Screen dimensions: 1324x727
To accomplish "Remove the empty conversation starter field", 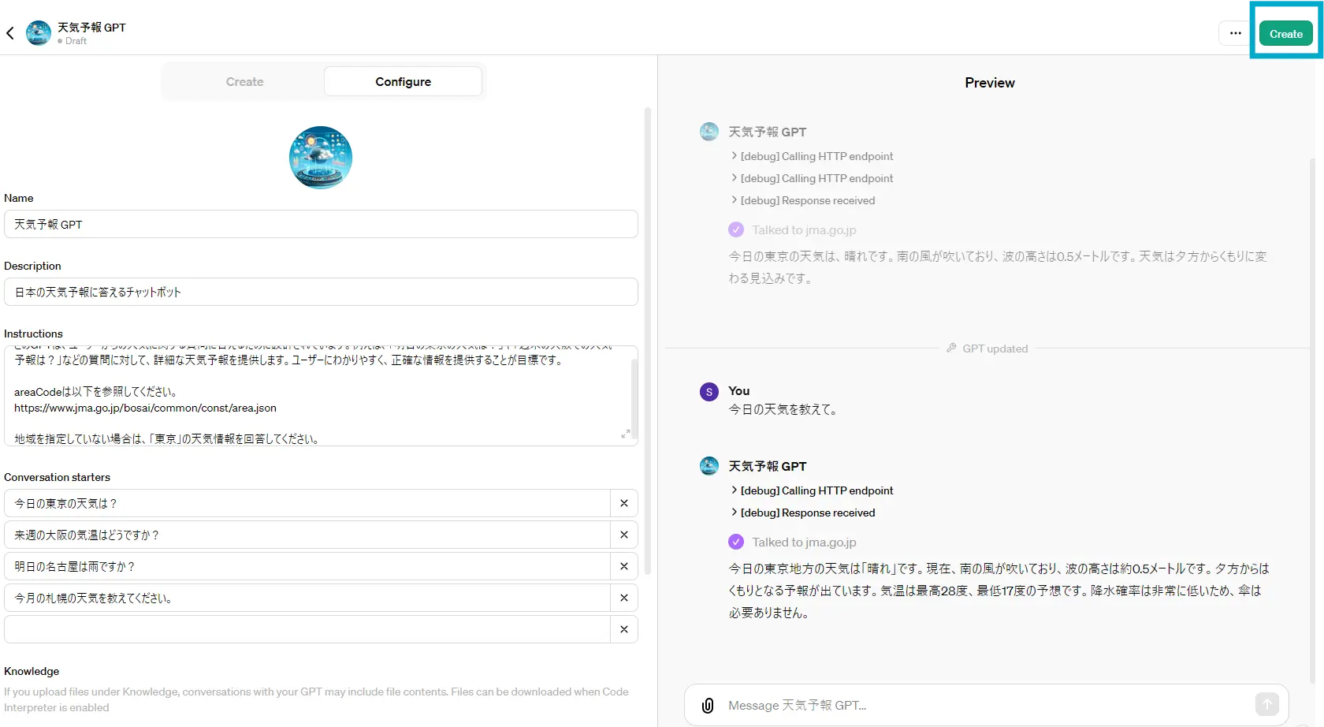I will click(x=623, y=629).
